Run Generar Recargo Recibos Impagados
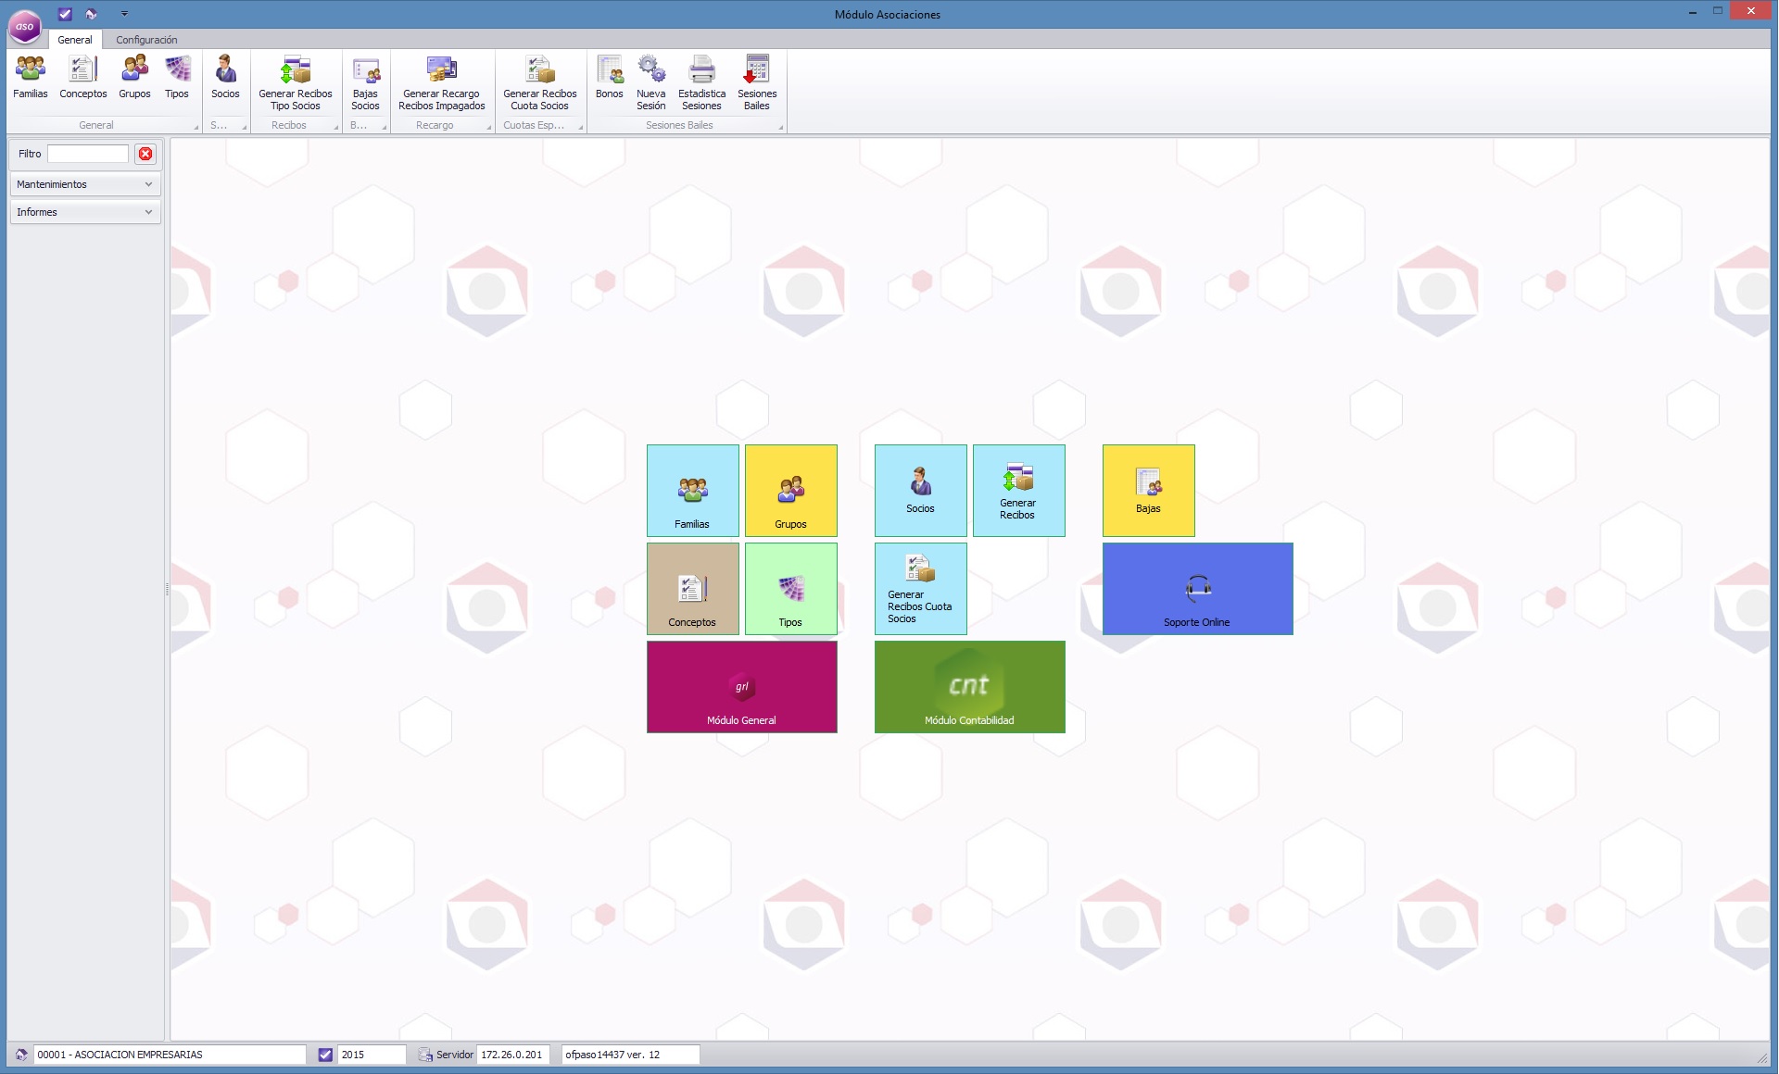1779x1074 pixels. (442, 83)
